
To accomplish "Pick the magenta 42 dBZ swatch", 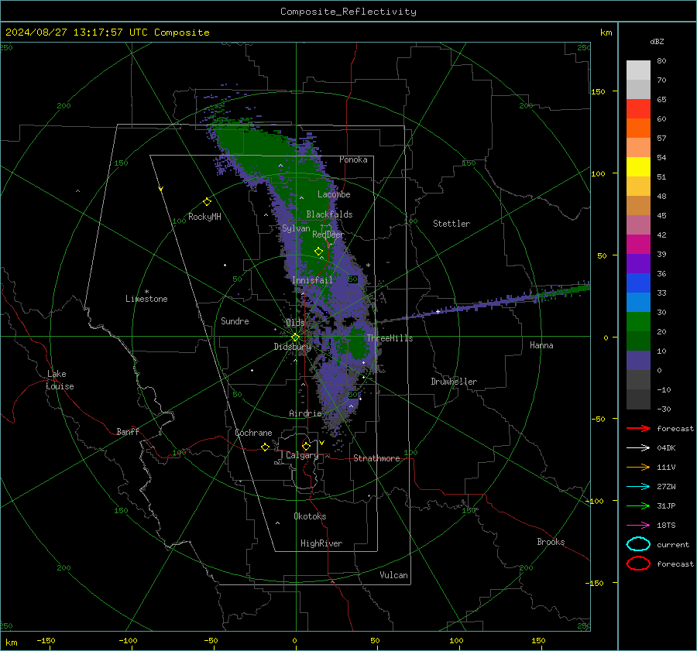I will click(638, 244).
